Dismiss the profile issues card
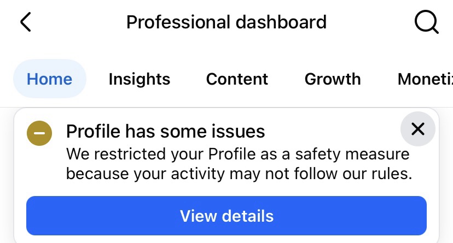This screenshot has width=453, height=243. tap(418, 129)
